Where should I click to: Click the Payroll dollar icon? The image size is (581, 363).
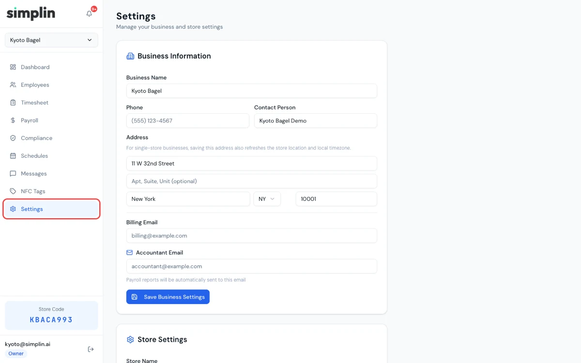click(13, 121)
